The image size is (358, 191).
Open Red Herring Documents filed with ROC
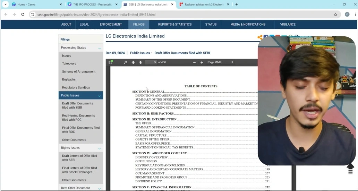coord(78,117)
